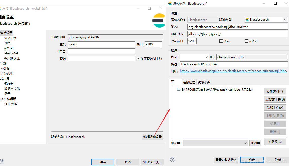
Task: Select 驱动属性 in the settings tree
Action: click(x=10, y=38)
